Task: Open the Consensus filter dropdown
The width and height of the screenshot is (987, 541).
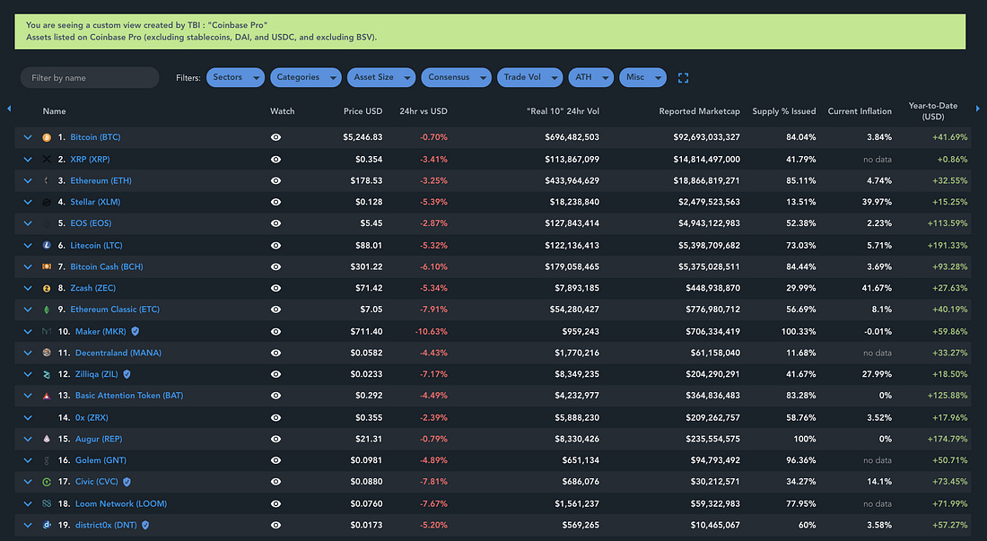Action: coord(457,77)
